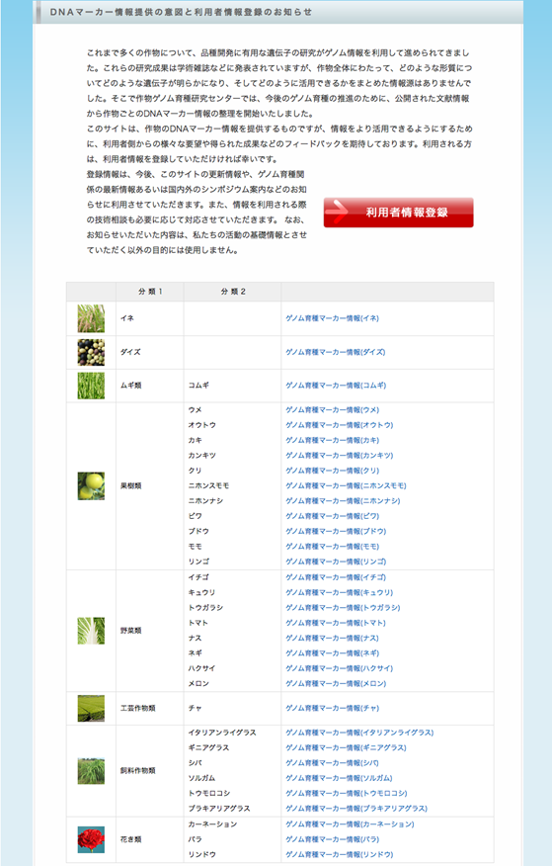Open ゲノム育種マーカー情報(ダイズ) link
552x866 pixels.
point(336,352)
